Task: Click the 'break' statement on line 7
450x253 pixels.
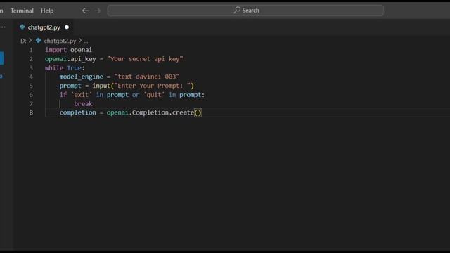Action: point(83,103)
